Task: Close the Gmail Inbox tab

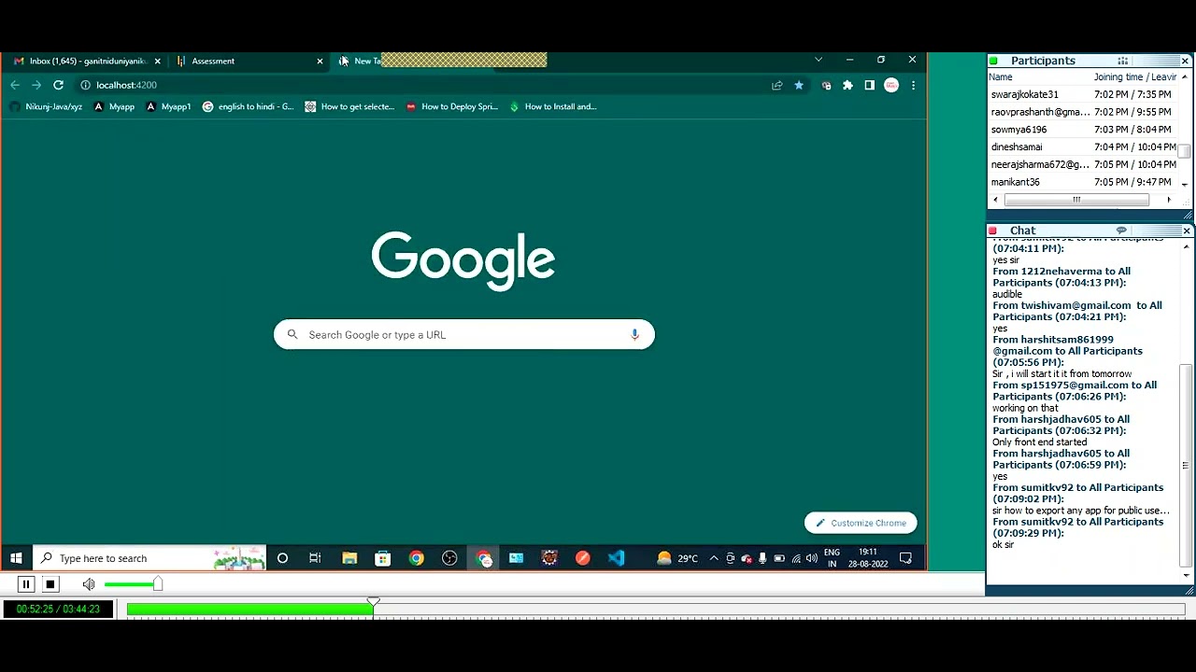Action: (157, 61)
